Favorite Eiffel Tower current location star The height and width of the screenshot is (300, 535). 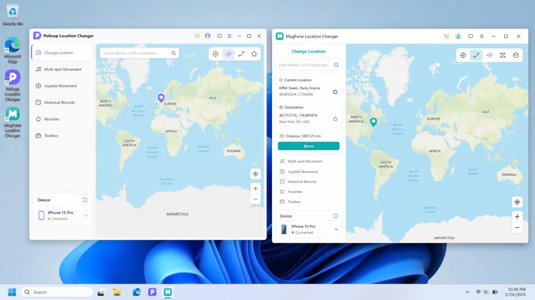[335, 92]
